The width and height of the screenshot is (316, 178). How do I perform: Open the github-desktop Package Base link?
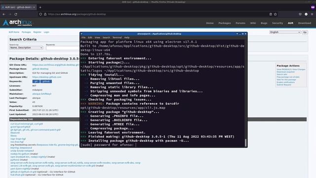(x=40, y=69)
